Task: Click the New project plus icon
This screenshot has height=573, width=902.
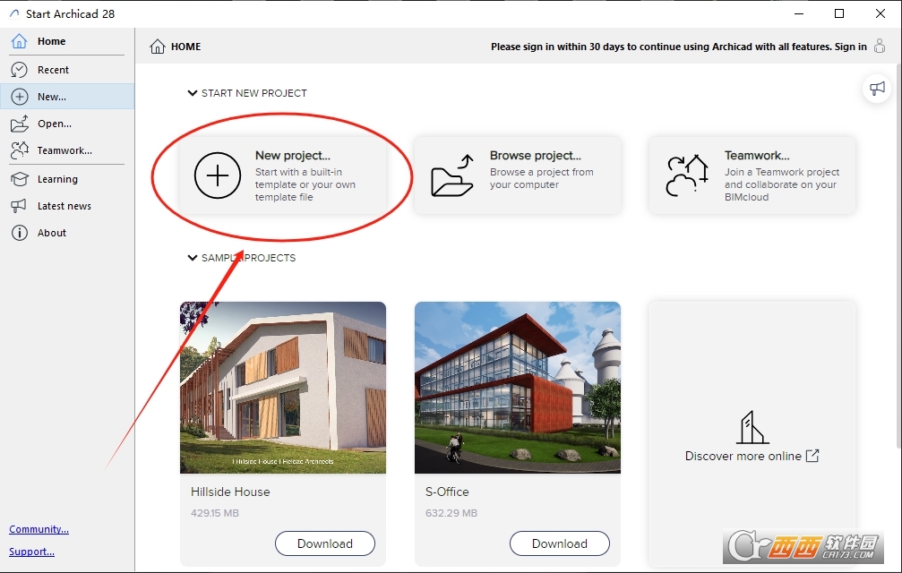Action: click(218, 175)
